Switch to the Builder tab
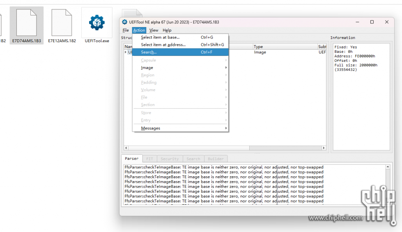The height and width of the screenshot is (232, 402). (216, 159)
